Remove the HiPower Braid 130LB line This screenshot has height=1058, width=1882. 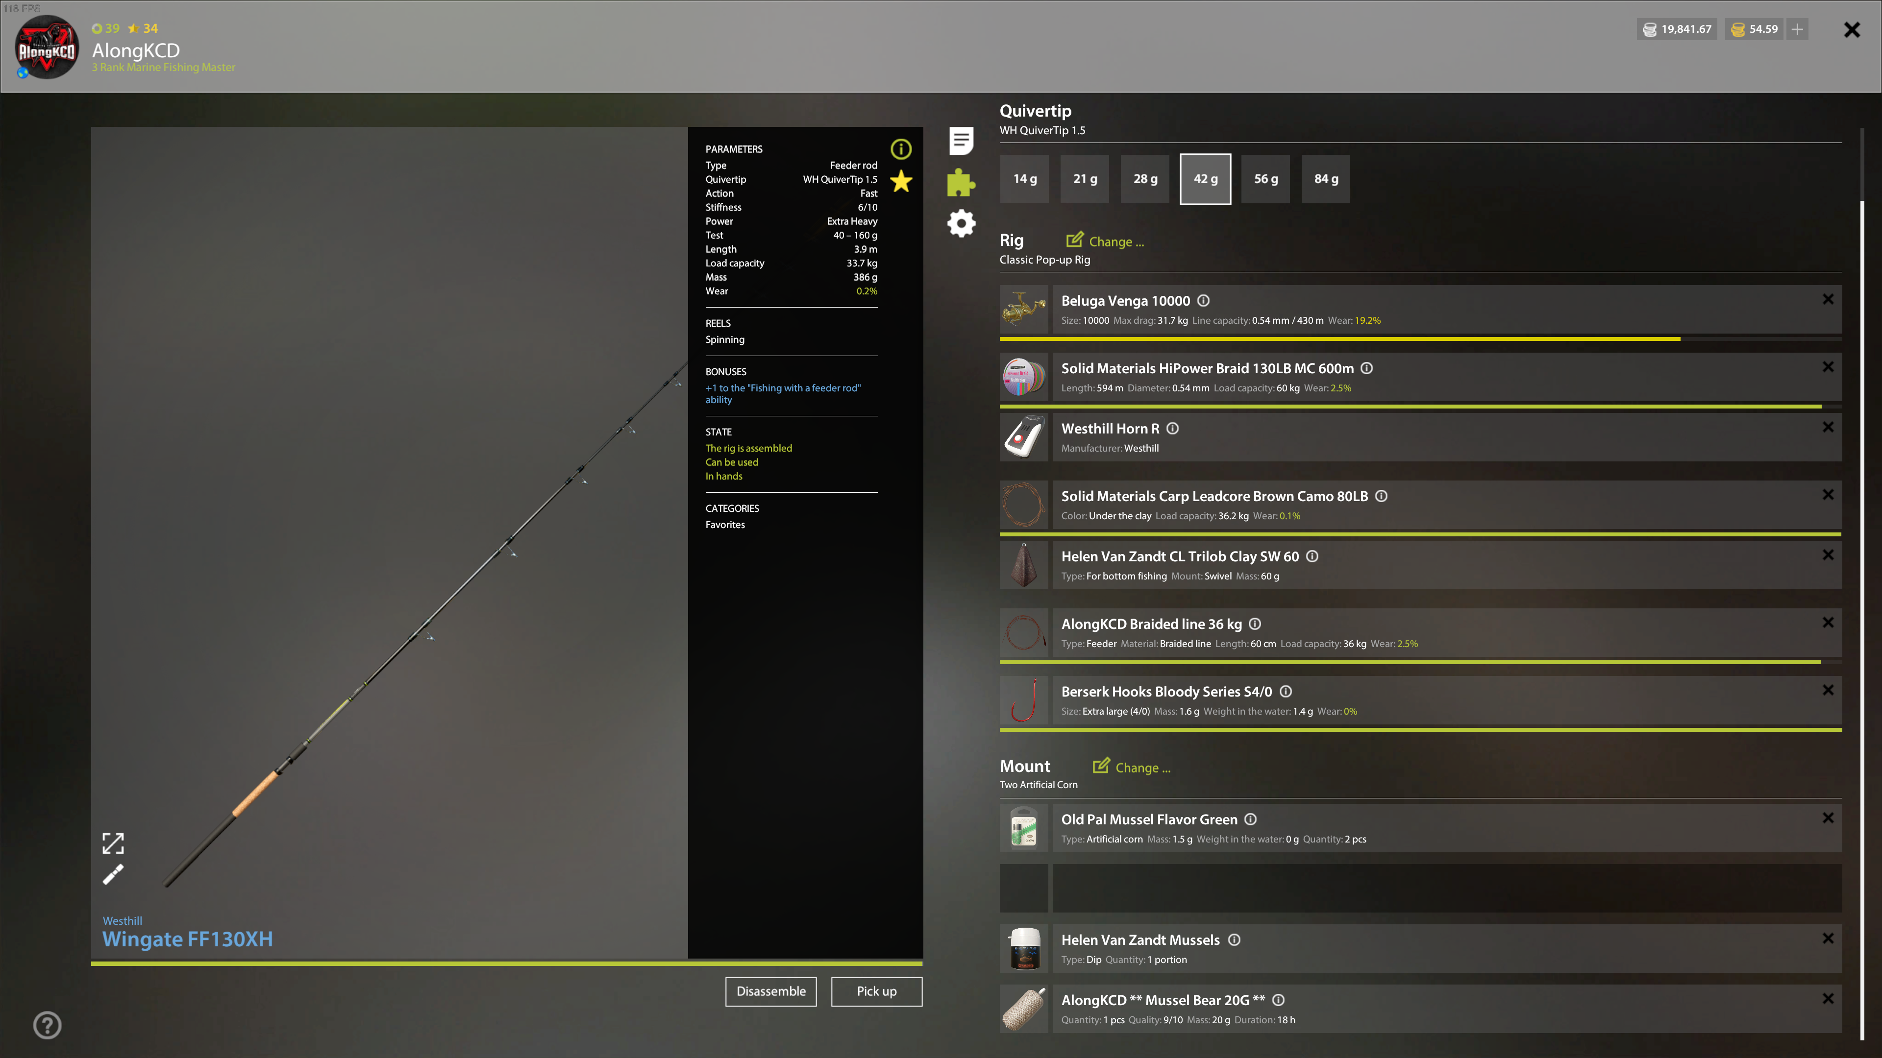pos(1828,367)
